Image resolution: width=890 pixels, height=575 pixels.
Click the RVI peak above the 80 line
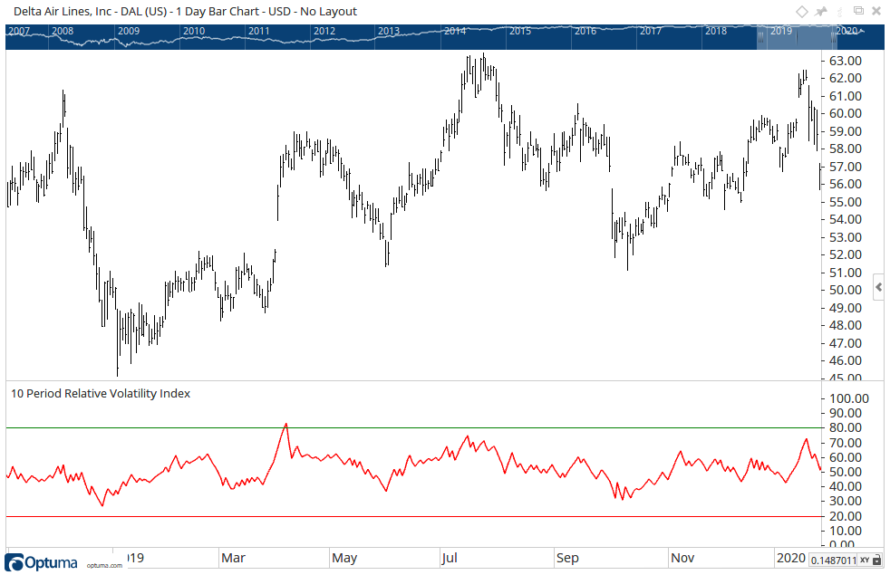(x=285, y=424)
